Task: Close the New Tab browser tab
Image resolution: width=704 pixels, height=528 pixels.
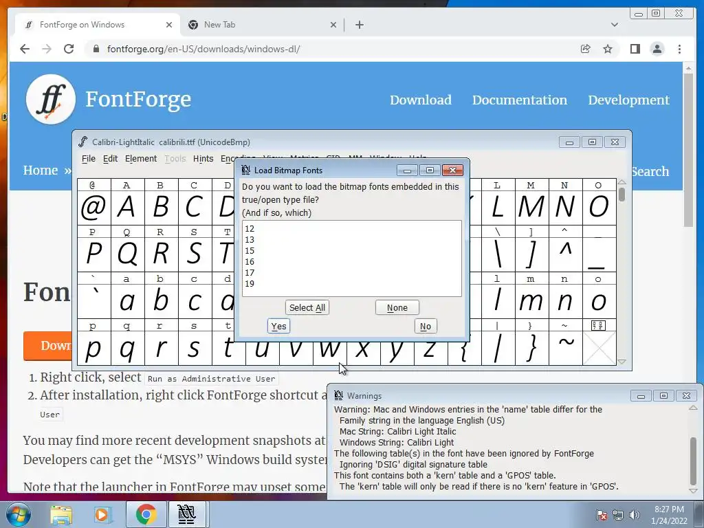Action: coord(333,25)
